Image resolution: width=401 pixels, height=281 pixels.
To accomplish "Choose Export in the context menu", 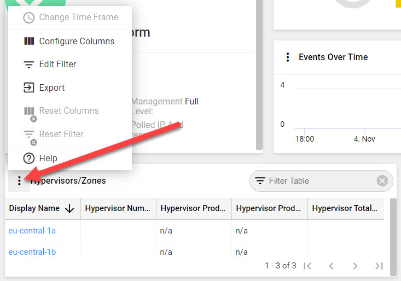I will pyautogui.click(x=70, y=87).
